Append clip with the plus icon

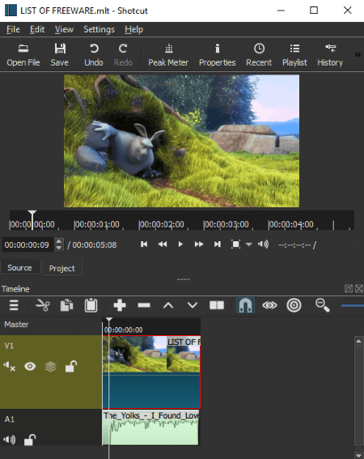(x=120, y=305)
